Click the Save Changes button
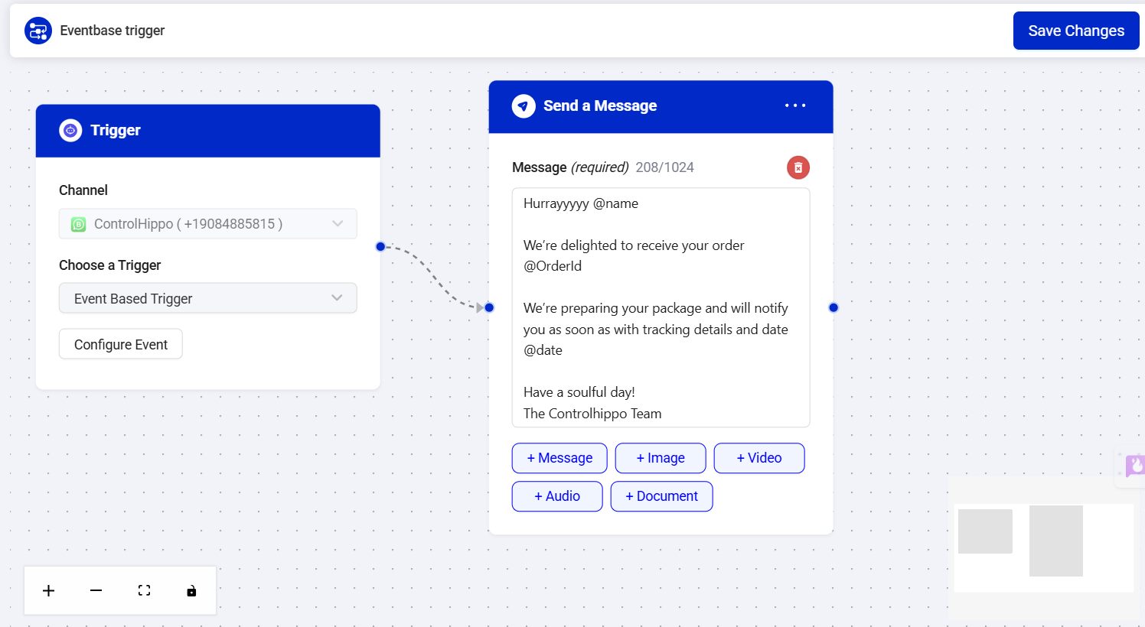 1075,31
